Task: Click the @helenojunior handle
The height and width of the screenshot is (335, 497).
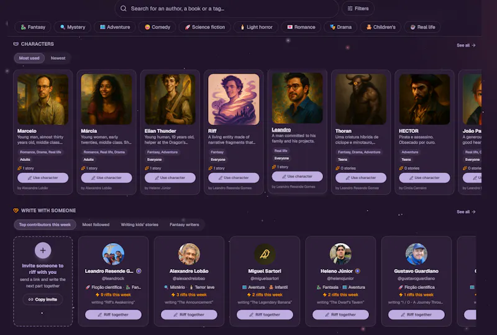Action: [340, 278]
